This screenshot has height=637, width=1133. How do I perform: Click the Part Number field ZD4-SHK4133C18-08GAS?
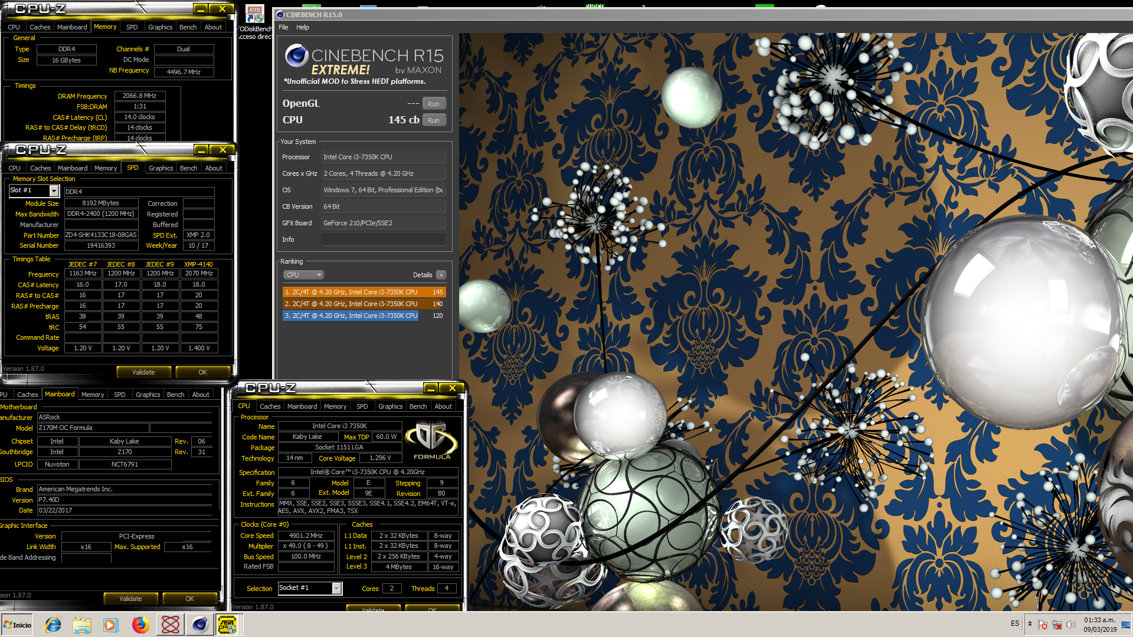coord(101,235)
